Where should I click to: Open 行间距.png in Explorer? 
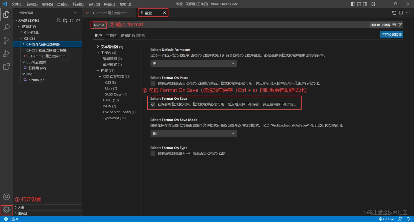(x=37, y=68)
